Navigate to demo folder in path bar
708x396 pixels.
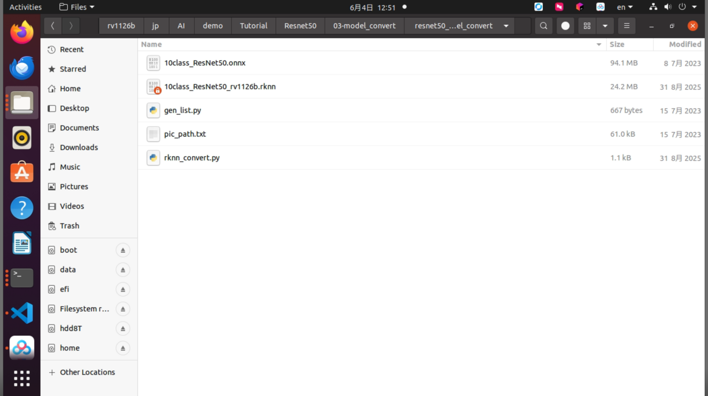(x=213, y=26)
